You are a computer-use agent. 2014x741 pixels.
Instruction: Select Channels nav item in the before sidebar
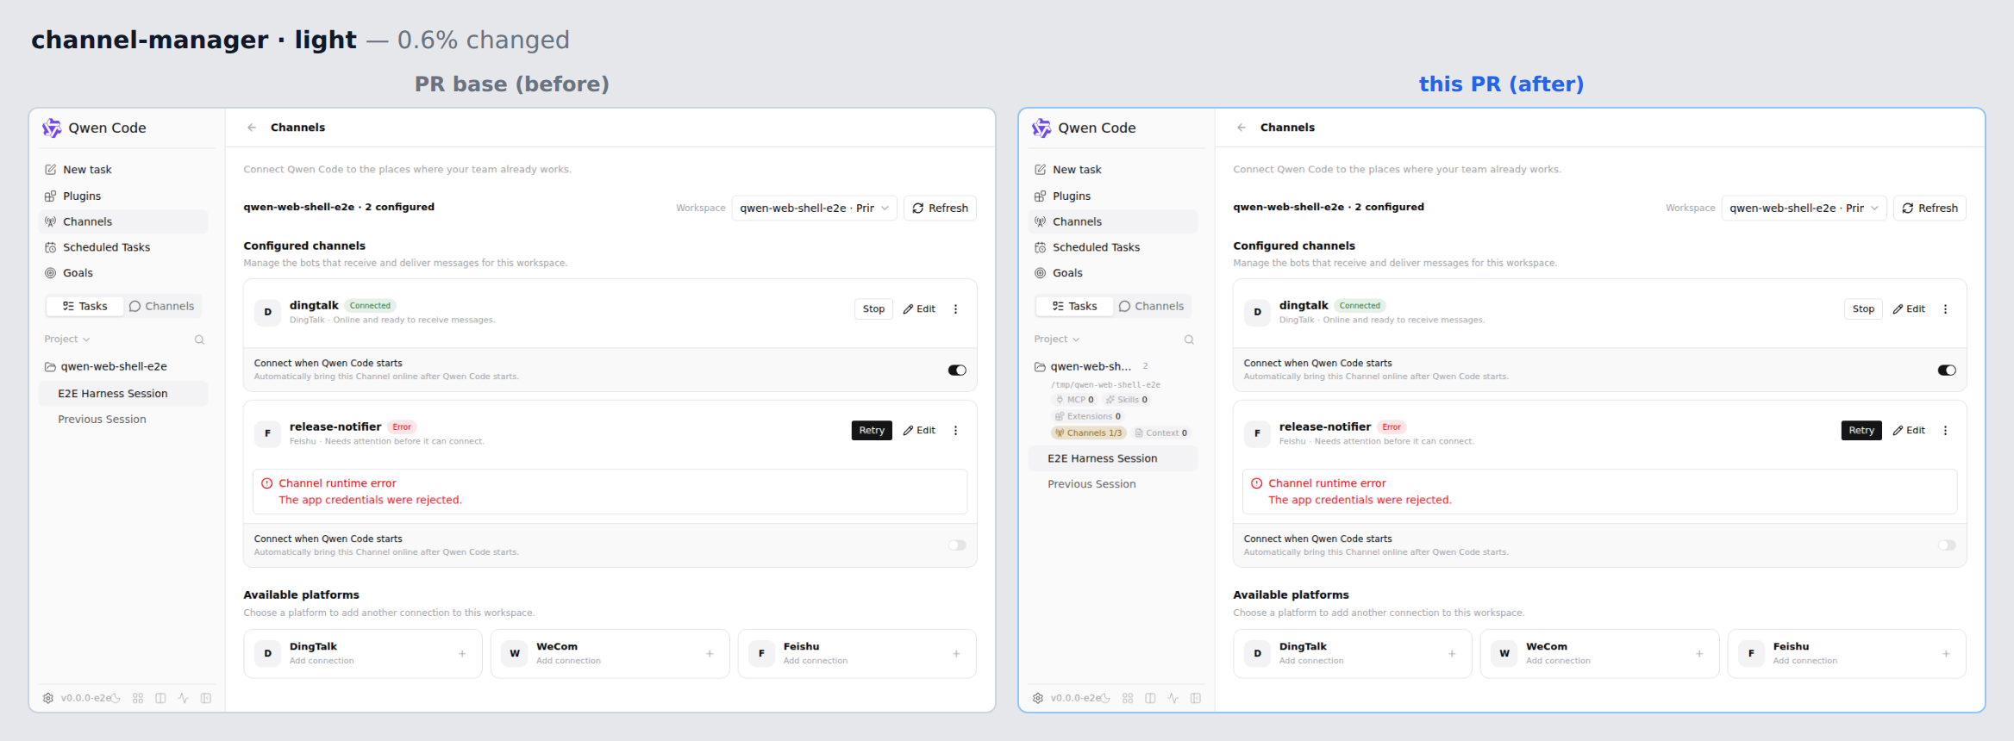tap(123, 221)
